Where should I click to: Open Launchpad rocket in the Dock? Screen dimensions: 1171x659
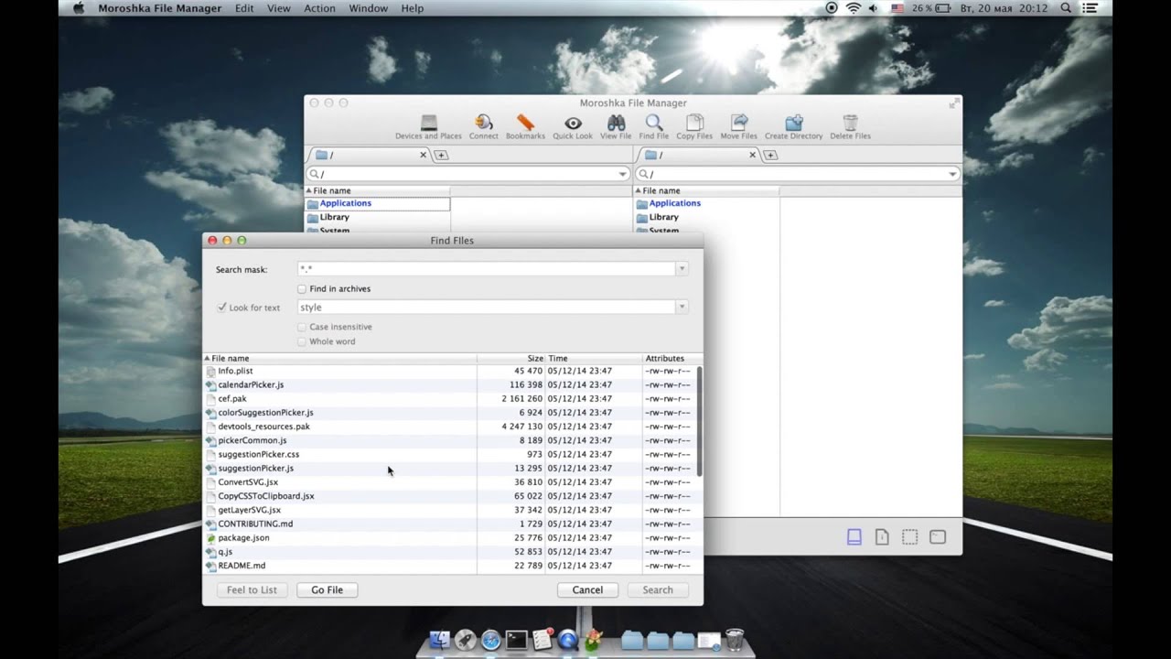(x=466, y=640)
